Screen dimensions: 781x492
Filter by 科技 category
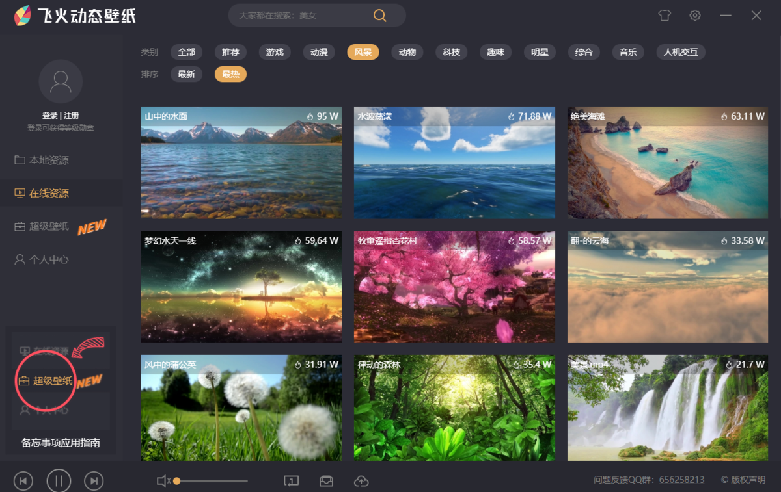[452, 52]
